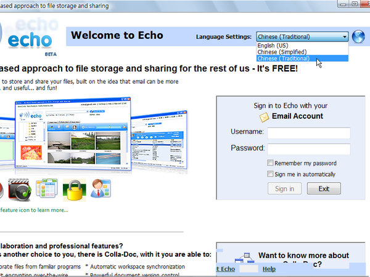The image size is (370, 277).
Task: Click the envelope Email Account icon
Action: (264, 117)
